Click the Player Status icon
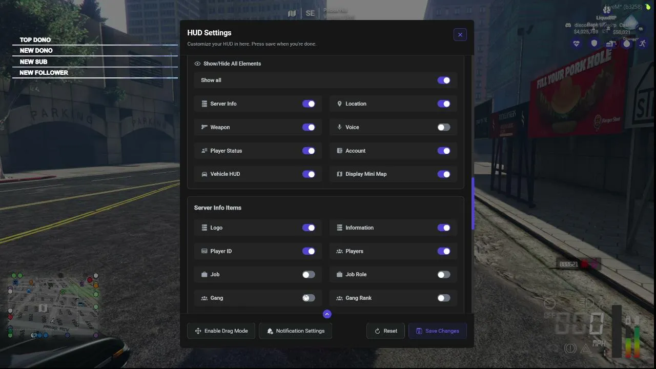This screenshot has width=656, height=369. point(204,151)
